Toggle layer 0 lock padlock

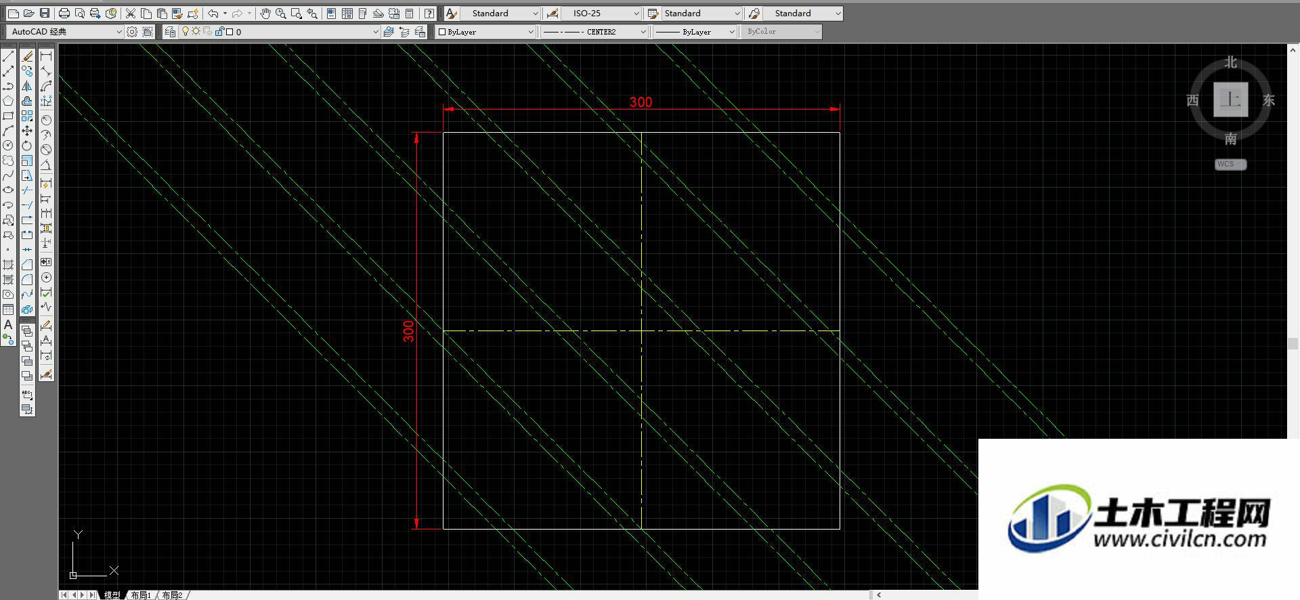pyautogui.click(x=219, y=31)
